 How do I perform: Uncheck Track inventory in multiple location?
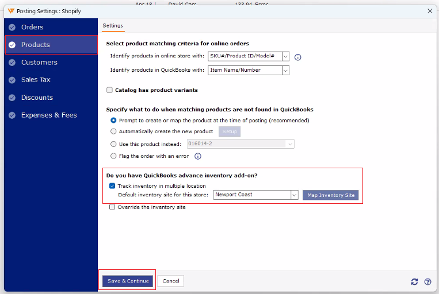[112, 186]
